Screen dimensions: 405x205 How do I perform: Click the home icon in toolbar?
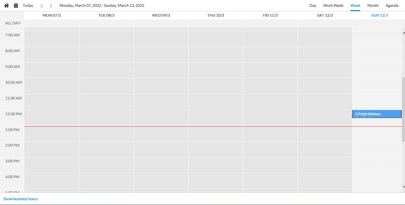6,5
